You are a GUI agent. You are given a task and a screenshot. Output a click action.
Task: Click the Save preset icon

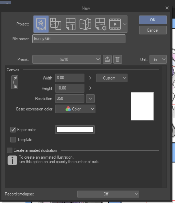point(107,60)
